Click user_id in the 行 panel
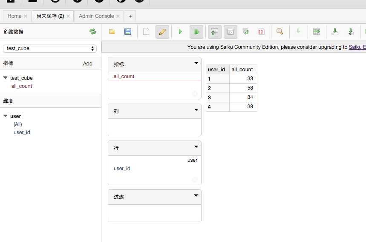The width and height of the screenshot is (366, 242). pyautogui.click(x=122, y=169)
